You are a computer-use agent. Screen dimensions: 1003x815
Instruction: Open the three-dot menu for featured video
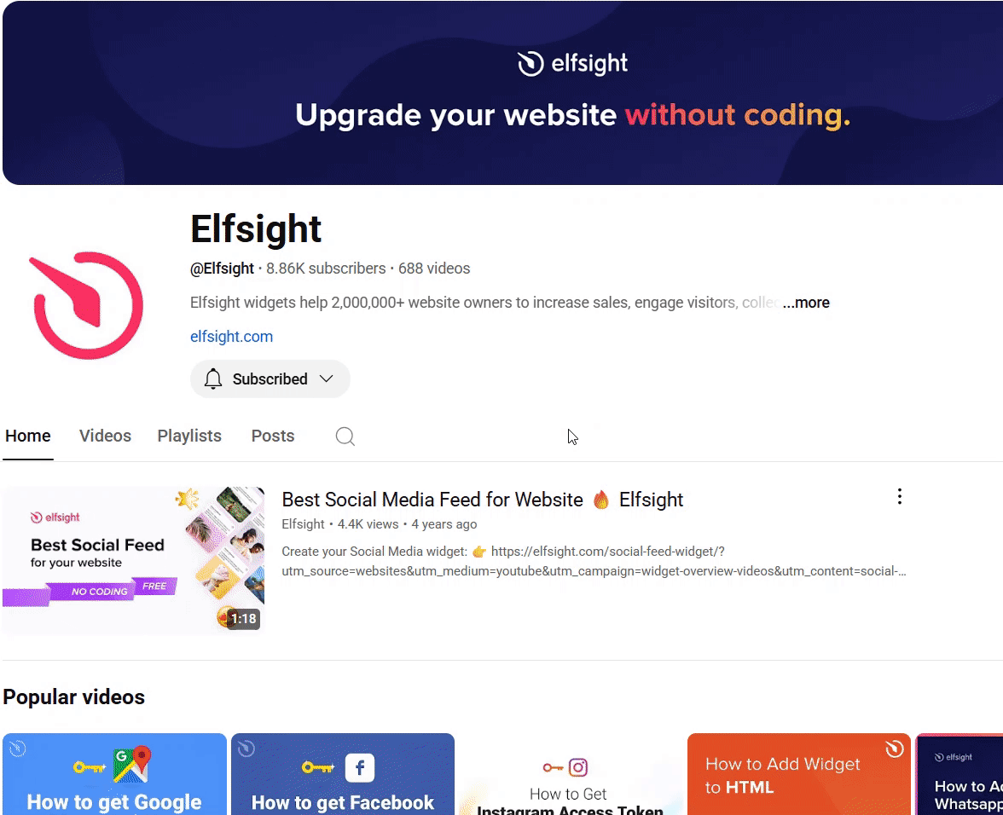[x=899, y=497]
